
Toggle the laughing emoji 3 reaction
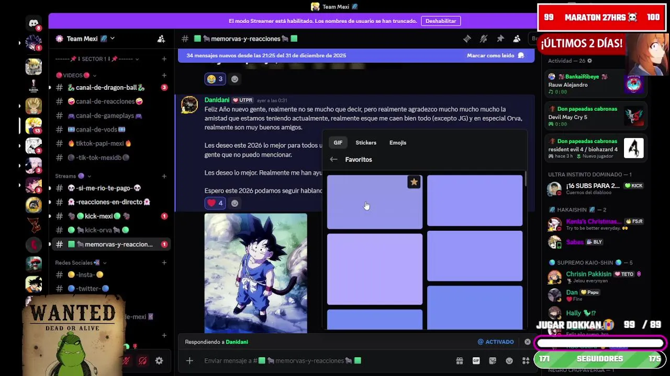click(x=215, y=79)
